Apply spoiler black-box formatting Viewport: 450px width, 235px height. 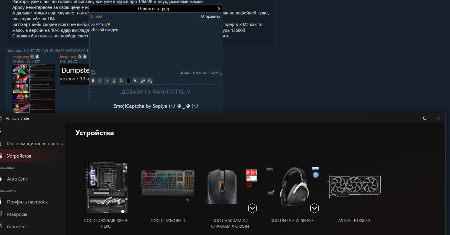pos(128,80)
